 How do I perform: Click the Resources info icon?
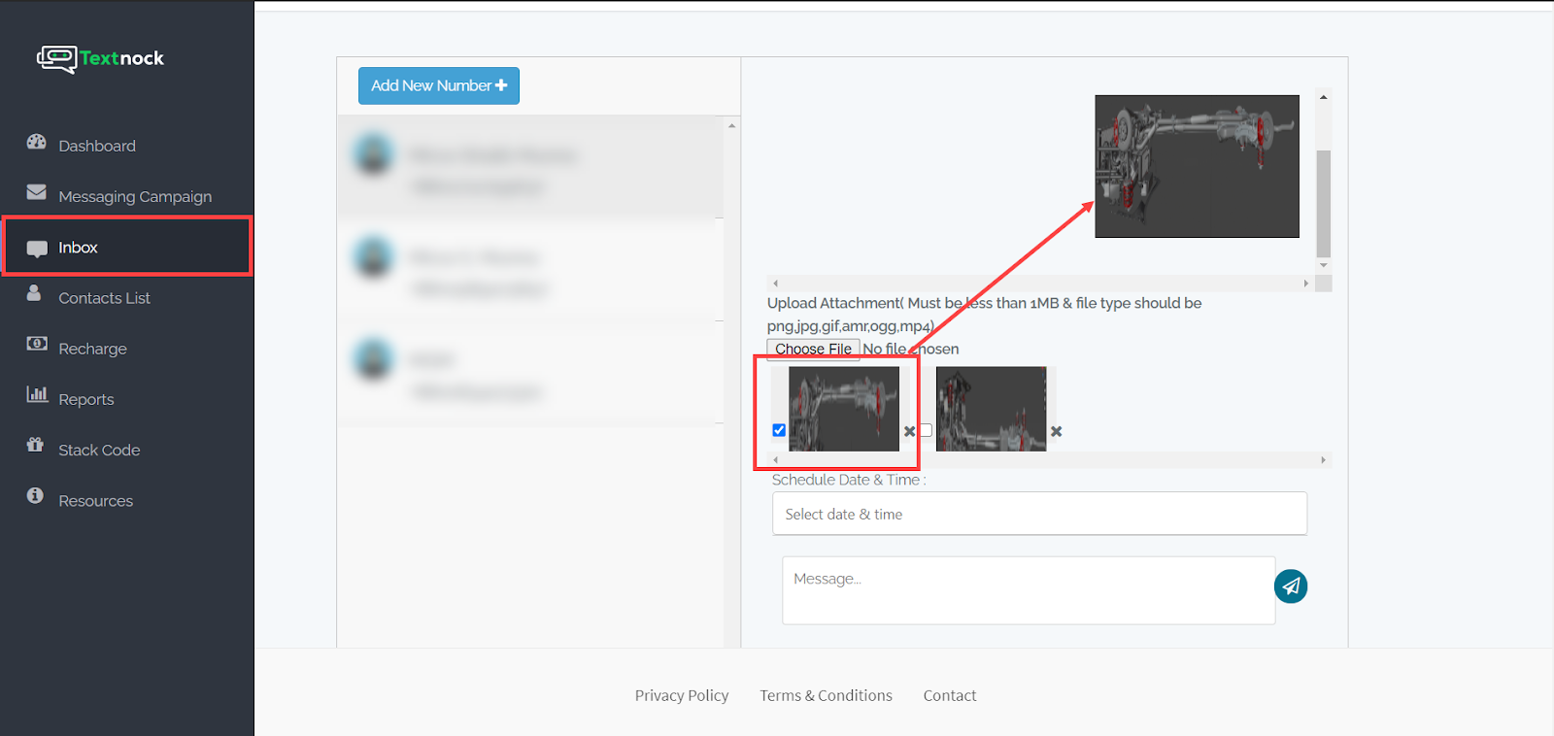(36, 495)
